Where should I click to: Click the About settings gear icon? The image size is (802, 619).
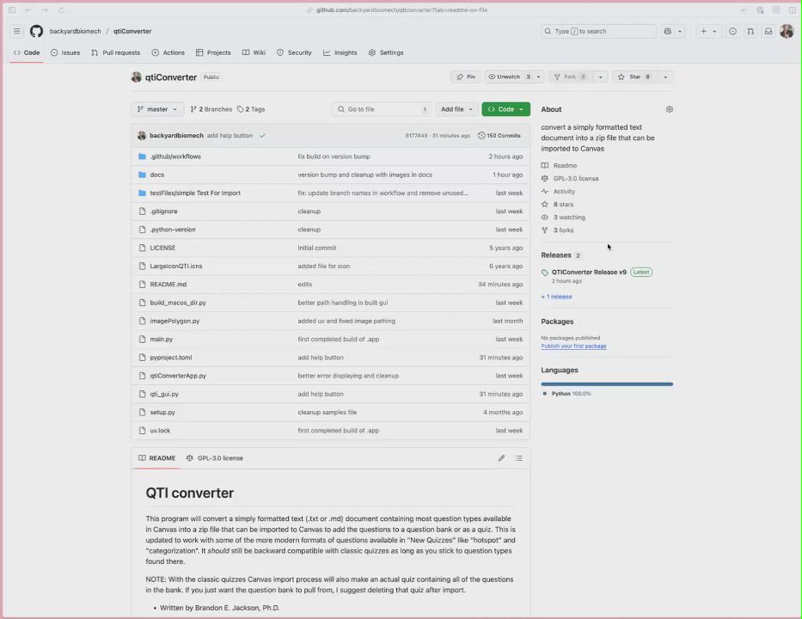point(669,109)
